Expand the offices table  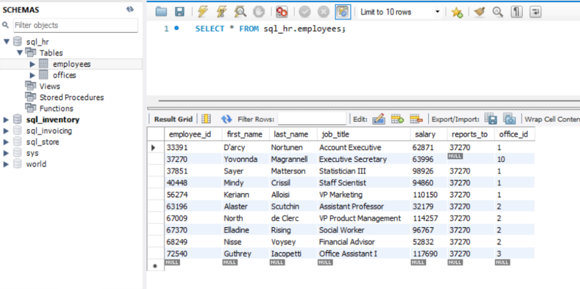point(32,75)
